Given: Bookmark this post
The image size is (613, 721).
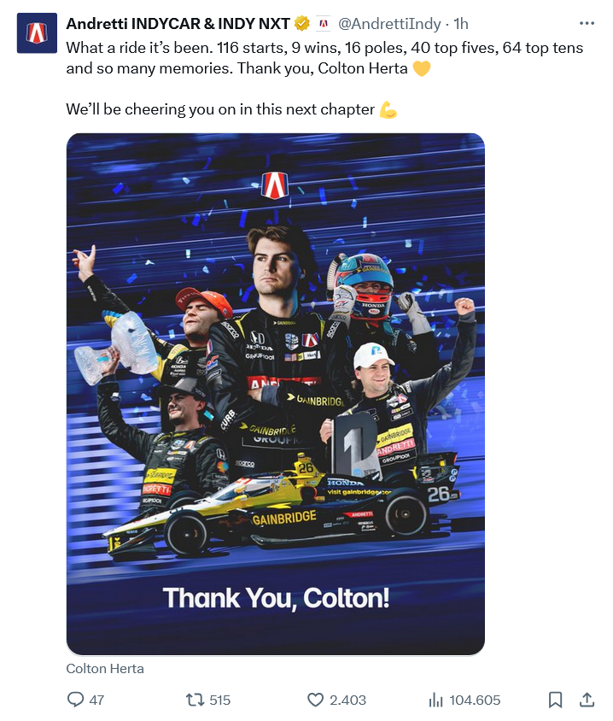Looking at the screenshot, I should [x=555, y=700].
